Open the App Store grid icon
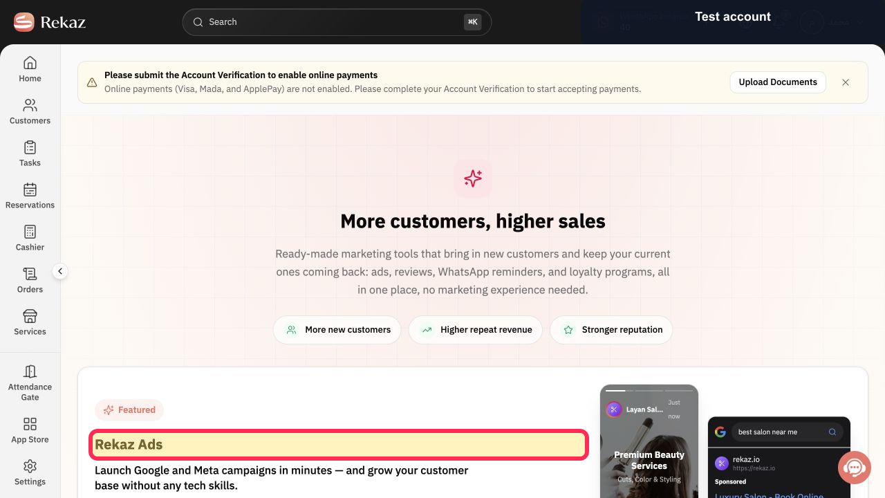Screen dimensions: 885x498 coord(30,424)
